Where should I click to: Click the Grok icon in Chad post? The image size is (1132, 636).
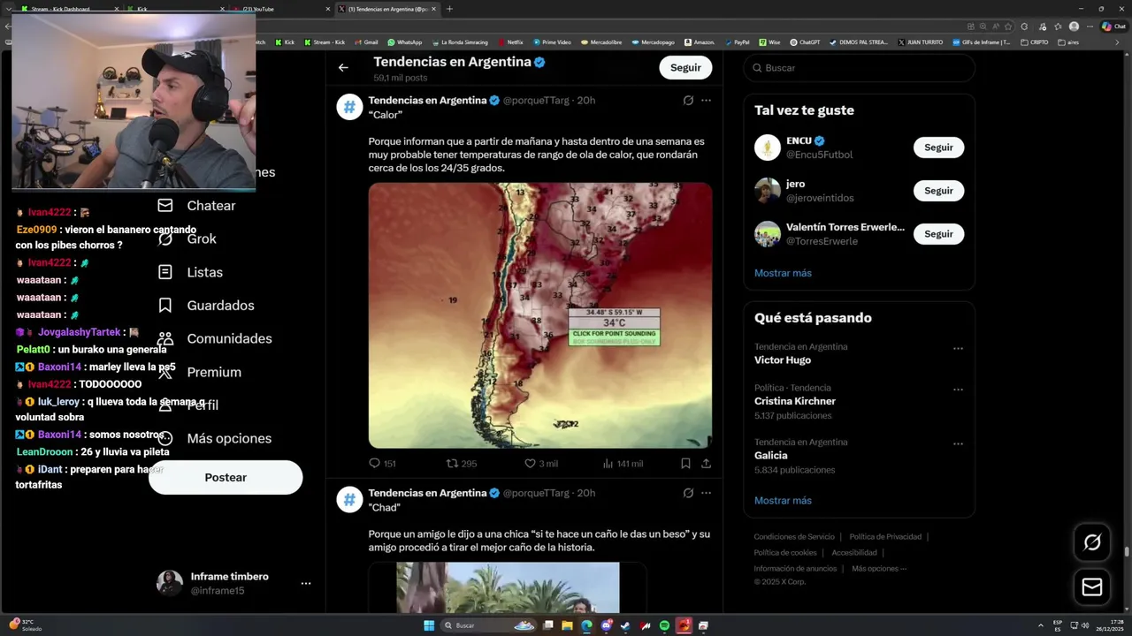[x=688, y=493]
